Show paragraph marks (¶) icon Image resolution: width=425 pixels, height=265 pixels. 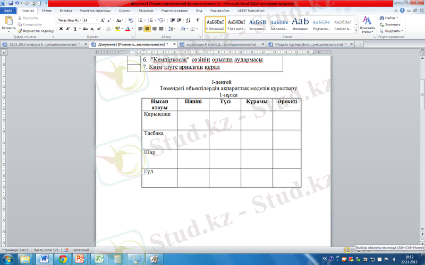[x=198, y=20]
